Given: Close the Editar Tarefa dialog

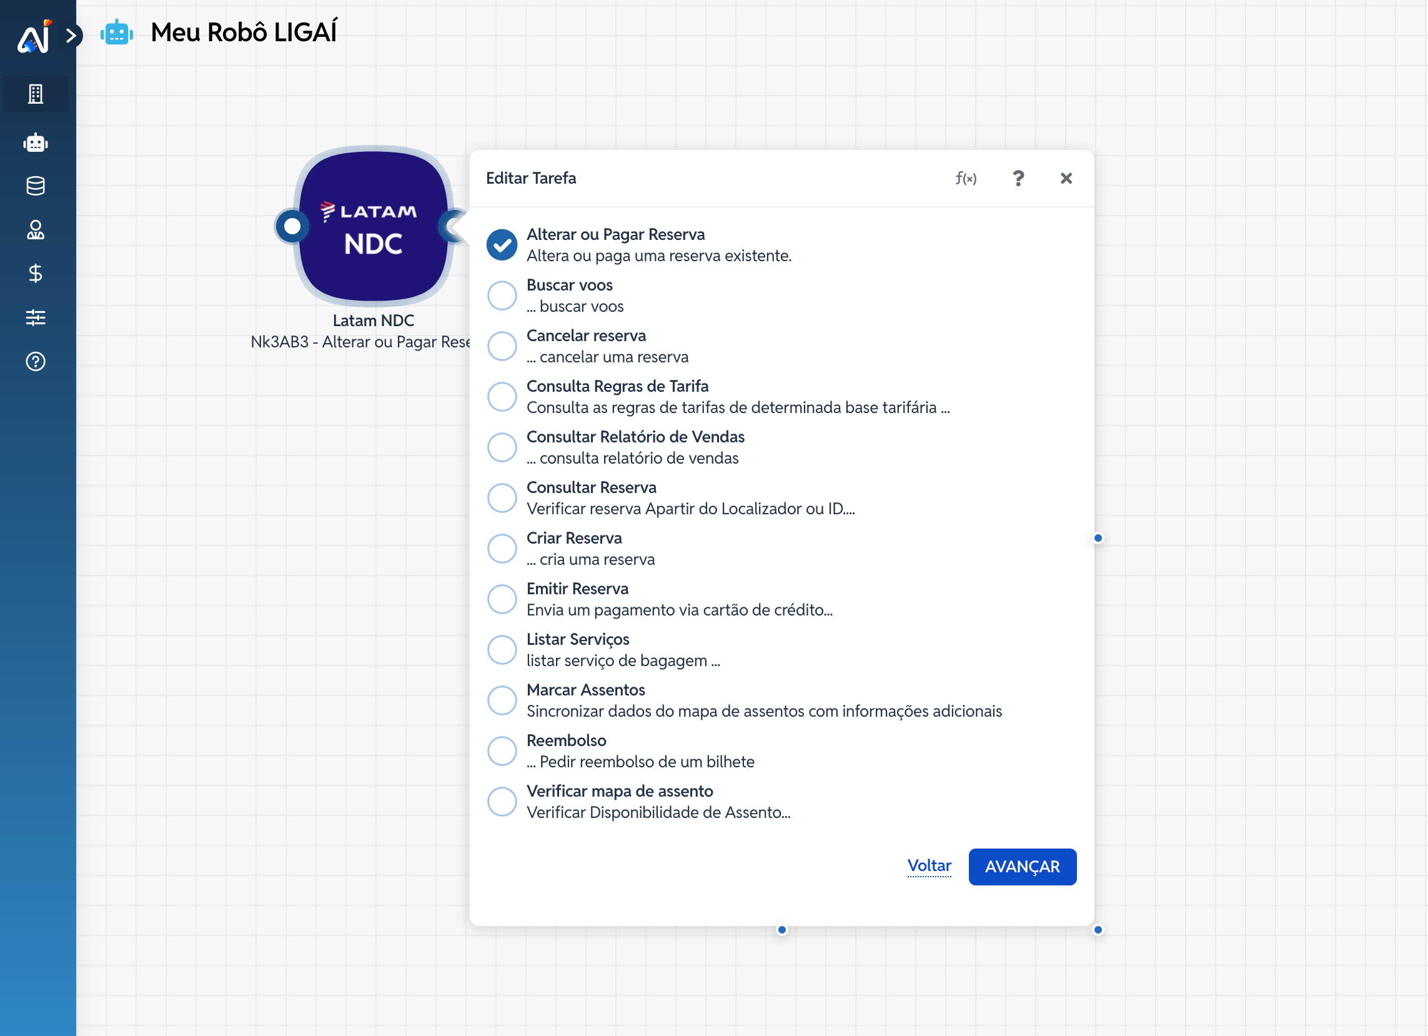Looking at the screenshot, I should [1066, 179].
